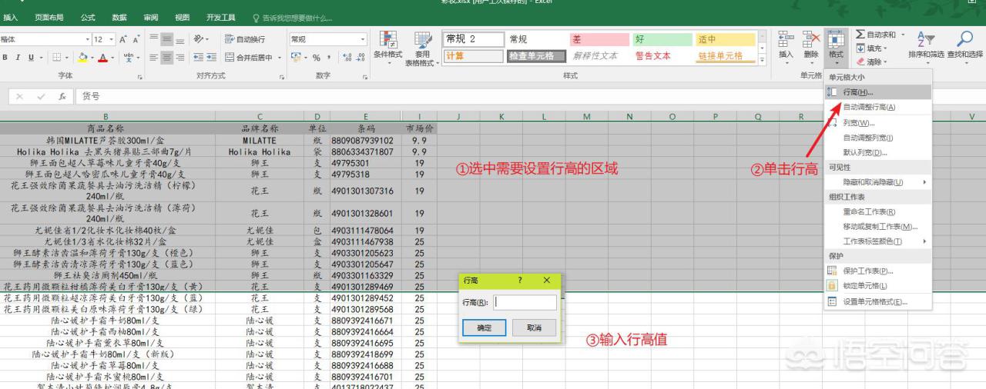Image resolution: width=986 pixels, height=389 pixels.
Task: Apply underline formatting button
Action: tap(32, 58)
